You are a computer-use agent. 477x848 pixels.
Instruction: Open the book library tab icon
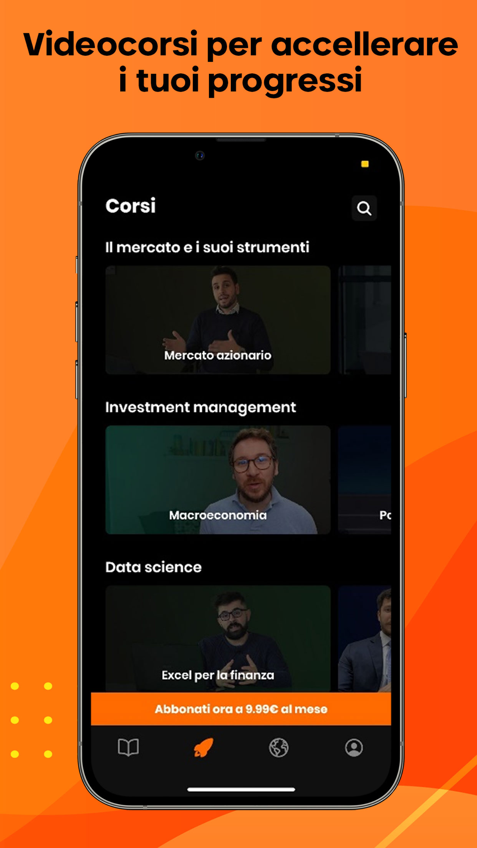[x=128, y=747]
